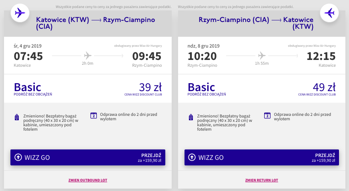Click the up-arrow icon on return WIZZ GO
The height and width of the screenshot is (191, 349).
[192, 157]
